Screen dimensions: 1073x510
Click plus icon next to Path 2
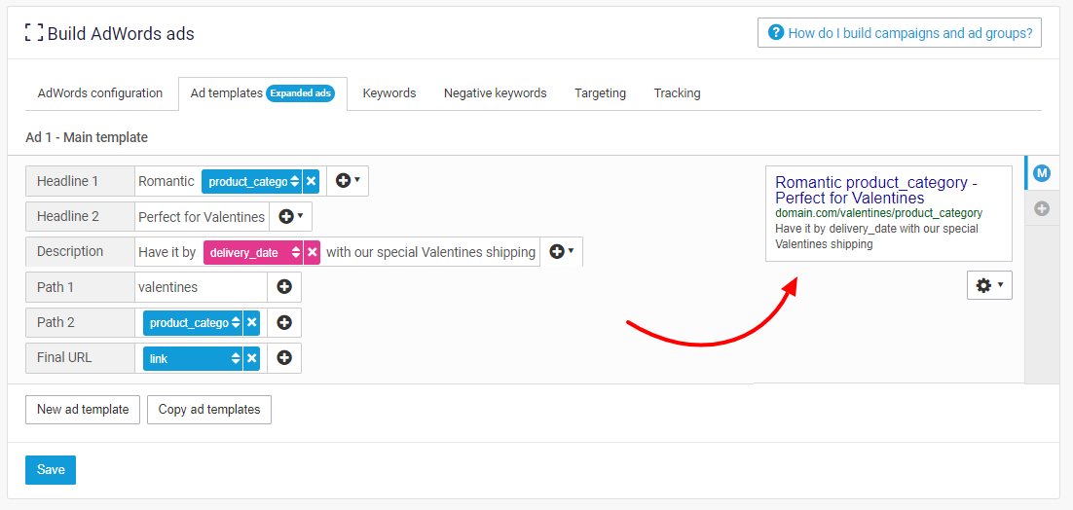[284, 323]
